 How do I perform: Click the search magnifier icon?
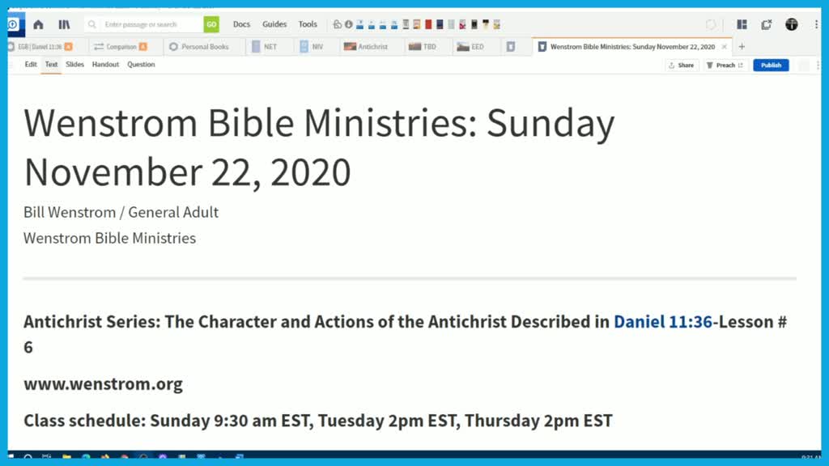92,24
